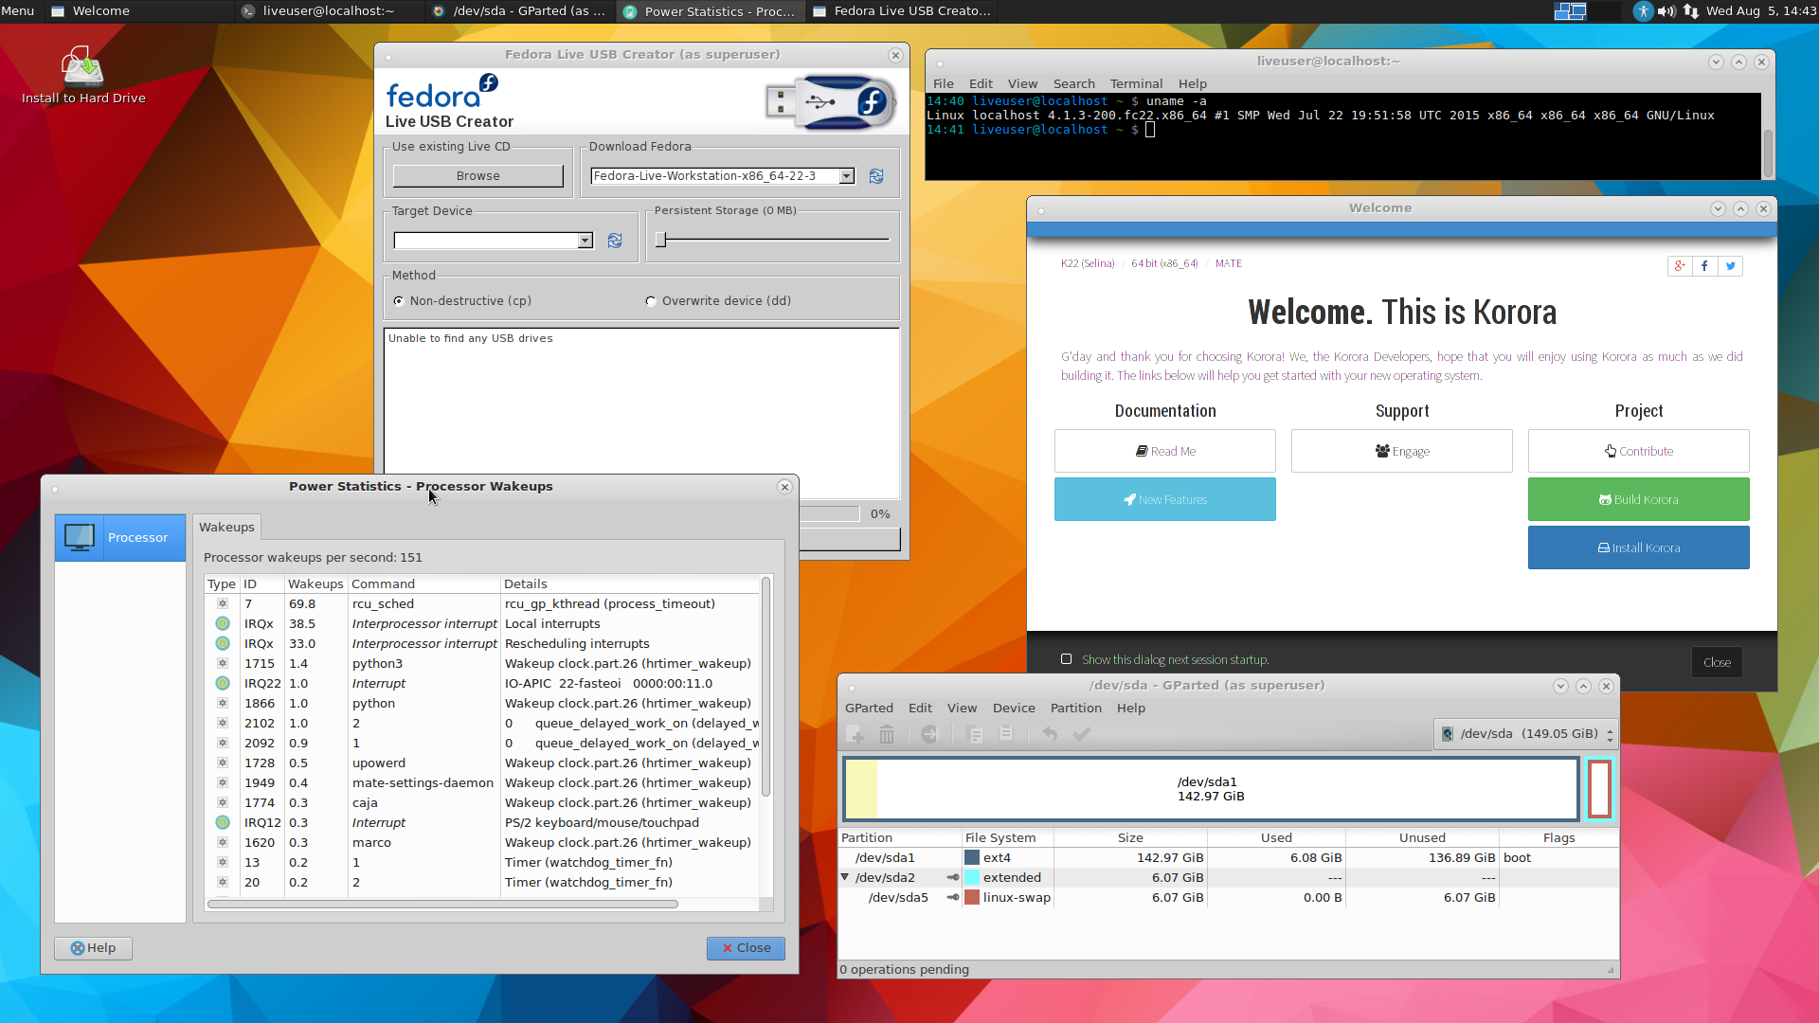The width and height of the screenshot is (1819, 1023).
Task: Click the Apply all operations checkmark in GParted
Action: 1082,734
